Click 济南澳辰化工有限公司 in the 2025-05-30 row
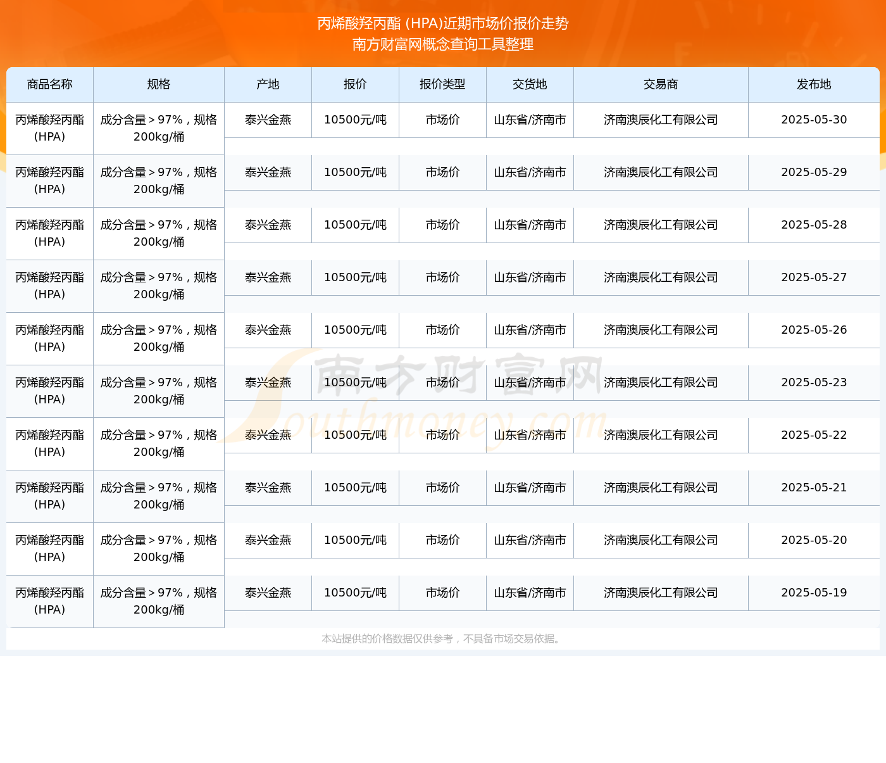886x763 pixels. point(661,120)
